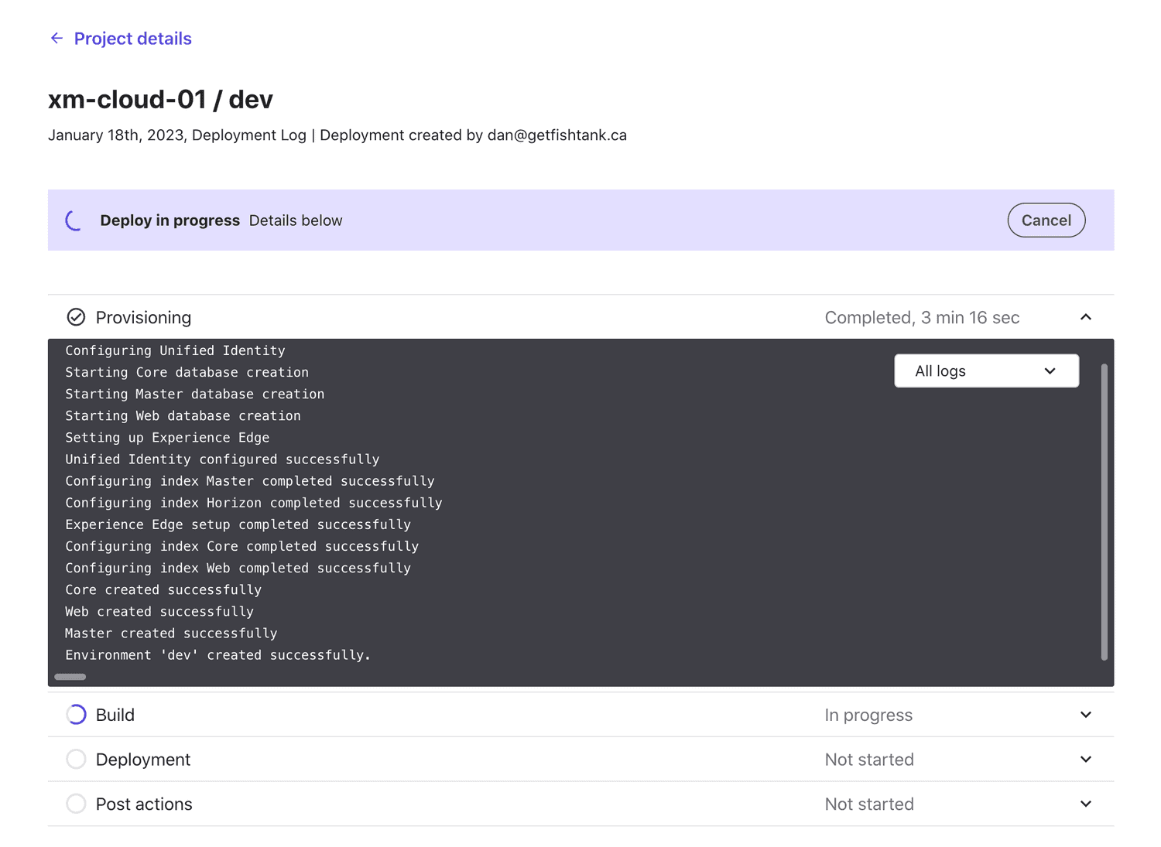The height and width of the screenshot is (847, 1161).
Task: Click the 'xm-cloud-01 / dev' heading
Action: click(x=160, y=100)
